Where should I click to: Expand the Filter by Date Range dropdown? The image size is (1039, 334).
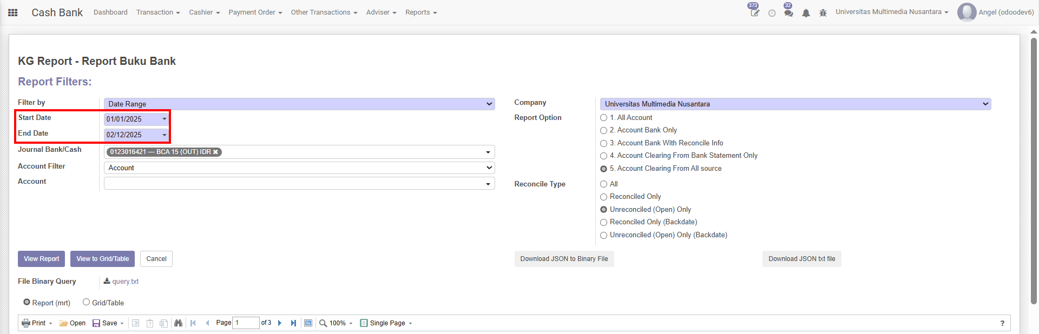299,104
